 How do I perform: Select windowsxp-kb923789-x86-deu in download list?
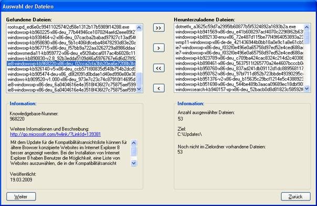point(239,58)
